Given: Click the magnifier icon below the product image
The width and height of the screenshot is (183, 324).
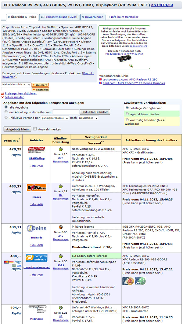Looking at the screenshot, I should (x=131, y=65).
